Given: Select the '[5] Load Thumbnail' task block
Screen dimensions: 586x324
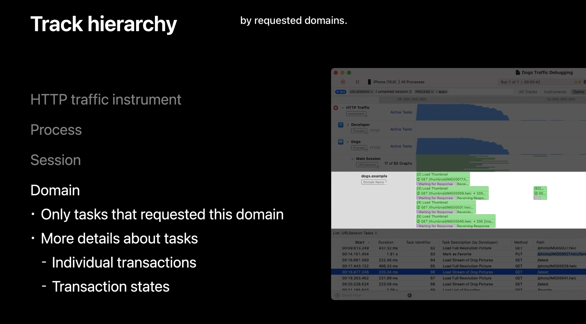Looking at the screenshot, I should 455,217.
